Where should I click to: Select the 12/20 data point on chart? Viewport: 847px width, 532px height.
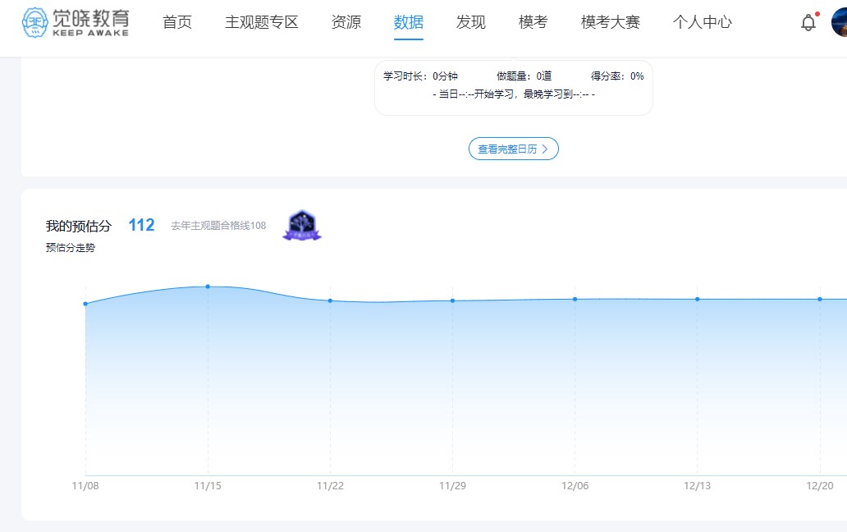click(x=819, y=299)
